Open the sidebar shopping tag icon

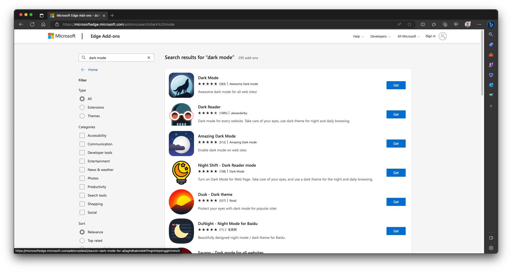point(491,44)
